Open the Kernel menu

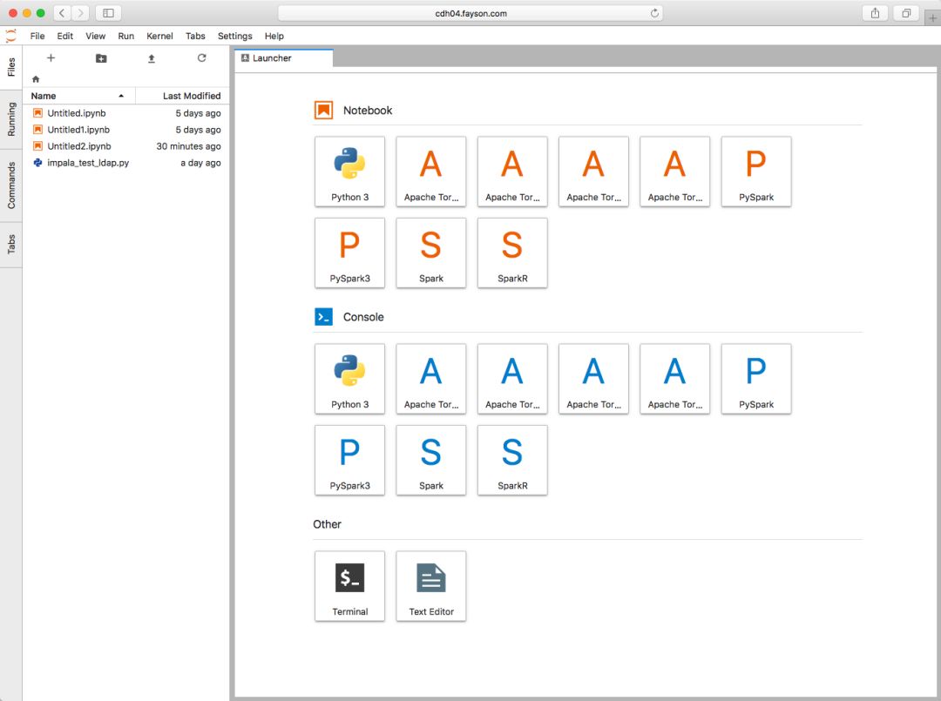click(x=159, y=36)
